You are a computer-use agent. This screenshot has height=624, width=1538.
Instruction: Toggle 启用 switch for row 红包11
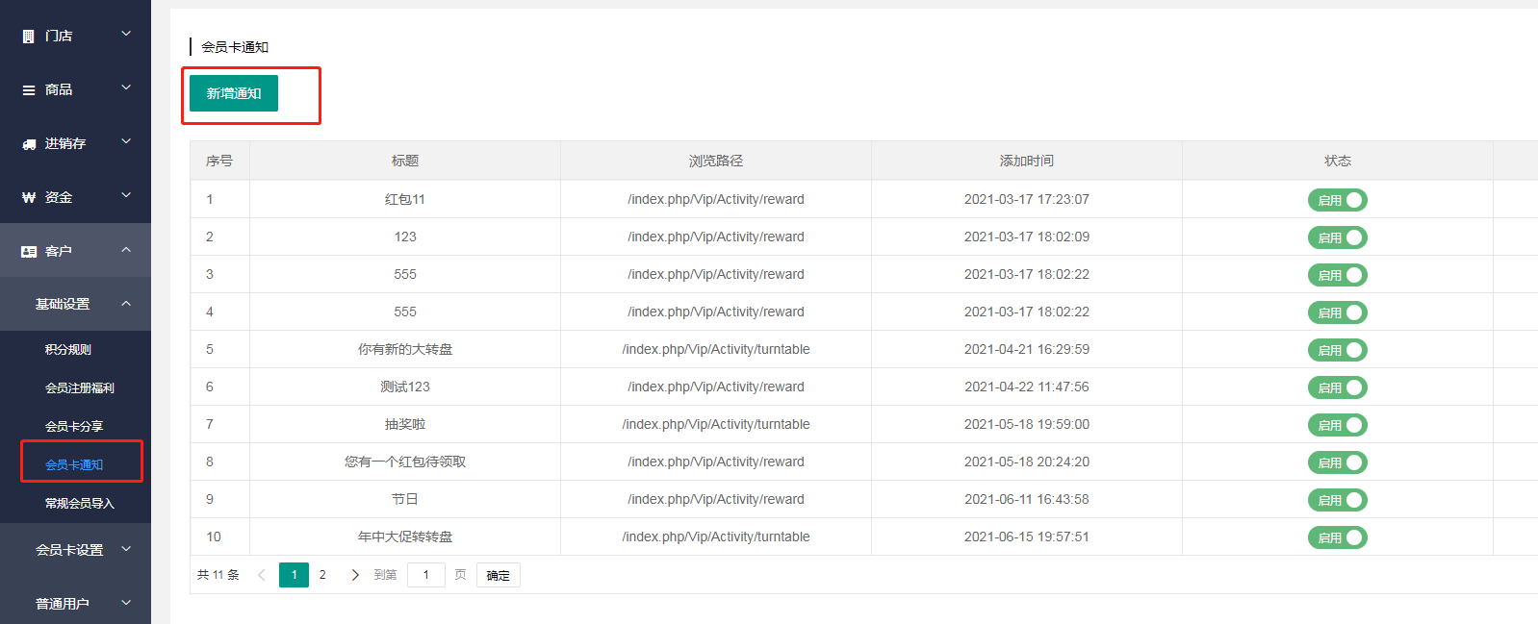click(1338, 200)
